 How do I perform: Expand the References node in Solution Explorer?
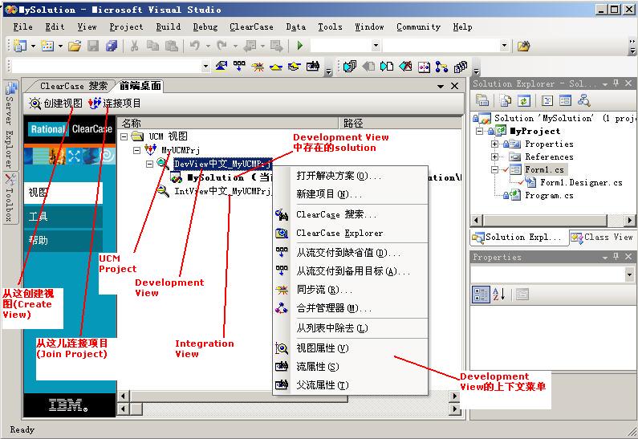point(494,156)
